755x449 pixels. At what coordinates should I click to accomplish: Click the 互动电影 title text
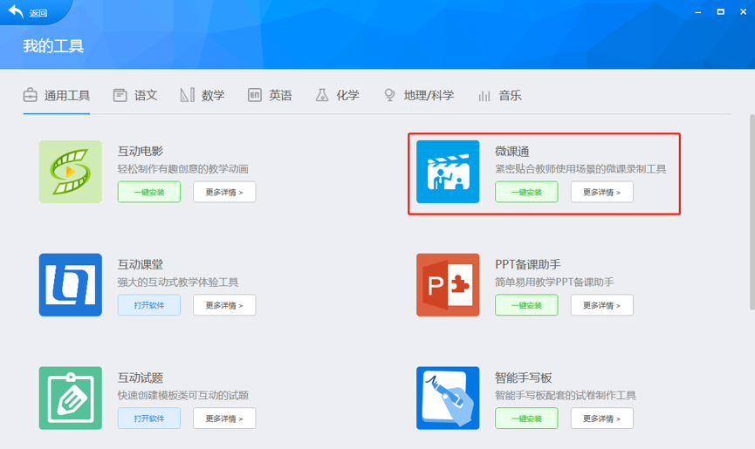(141, 151)
